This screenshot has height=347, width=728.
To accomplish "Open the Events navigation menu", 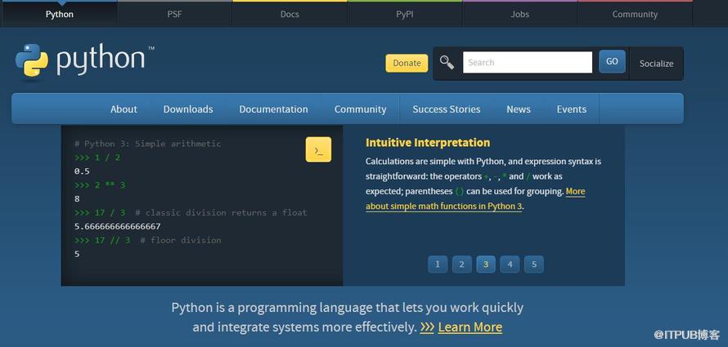I will pos(572,109).
